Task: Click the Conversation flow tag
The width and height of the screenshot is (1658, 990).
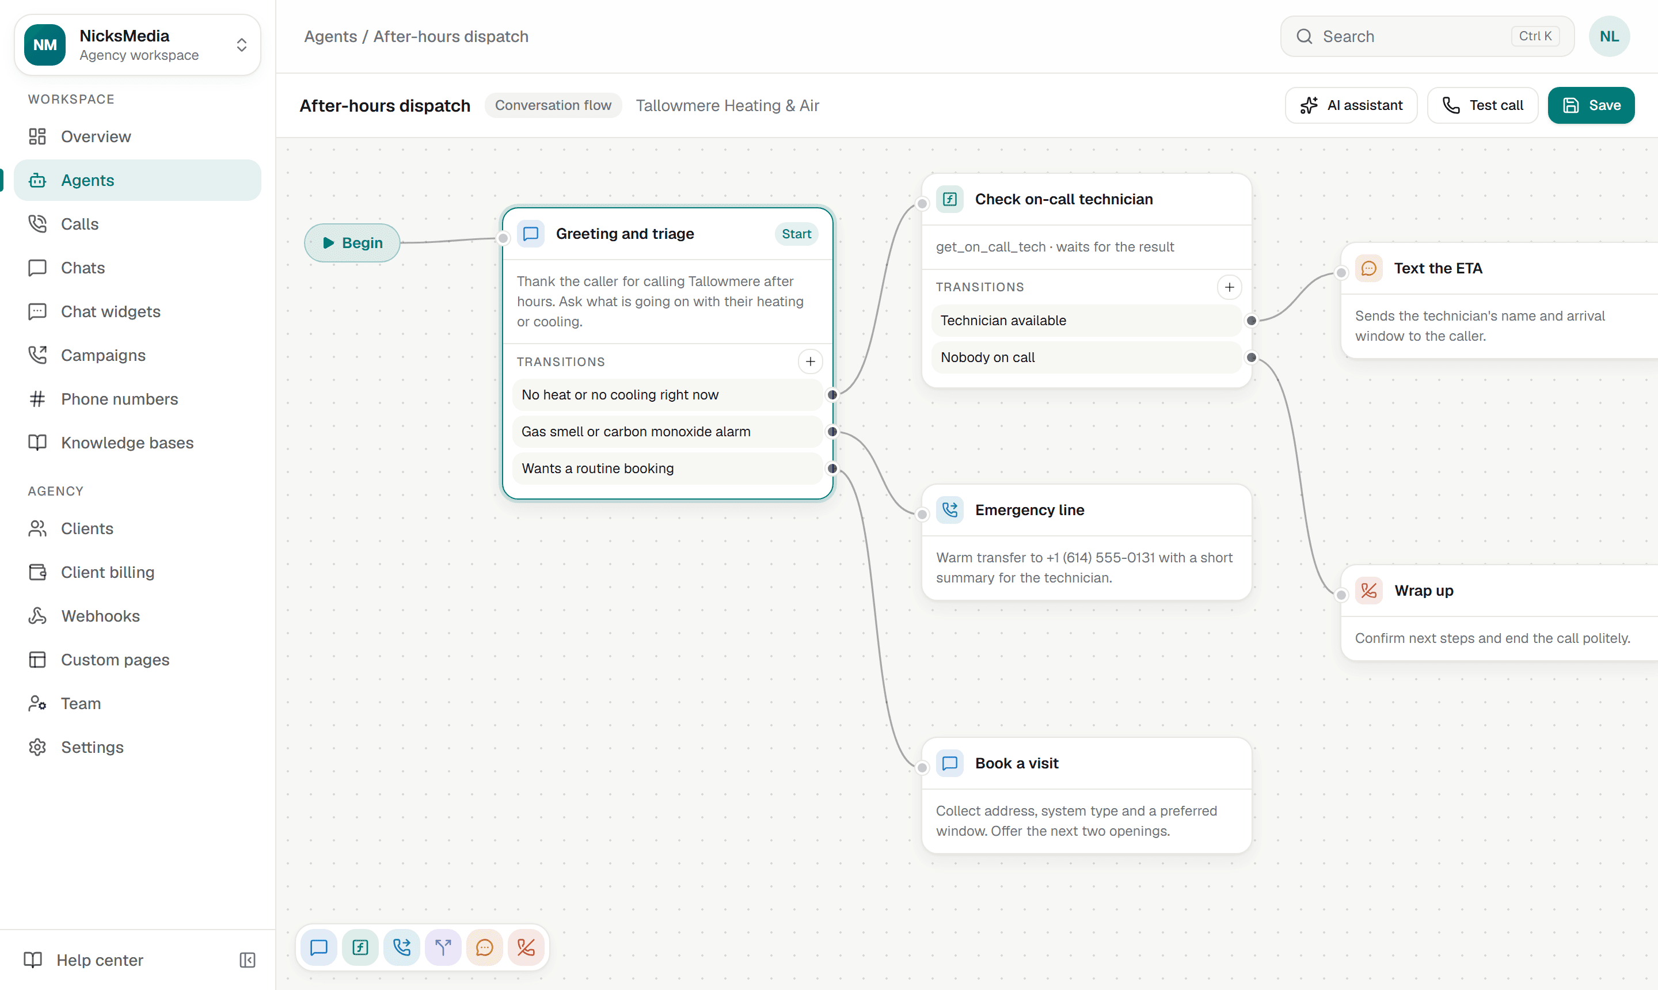Action: point(553,105)
